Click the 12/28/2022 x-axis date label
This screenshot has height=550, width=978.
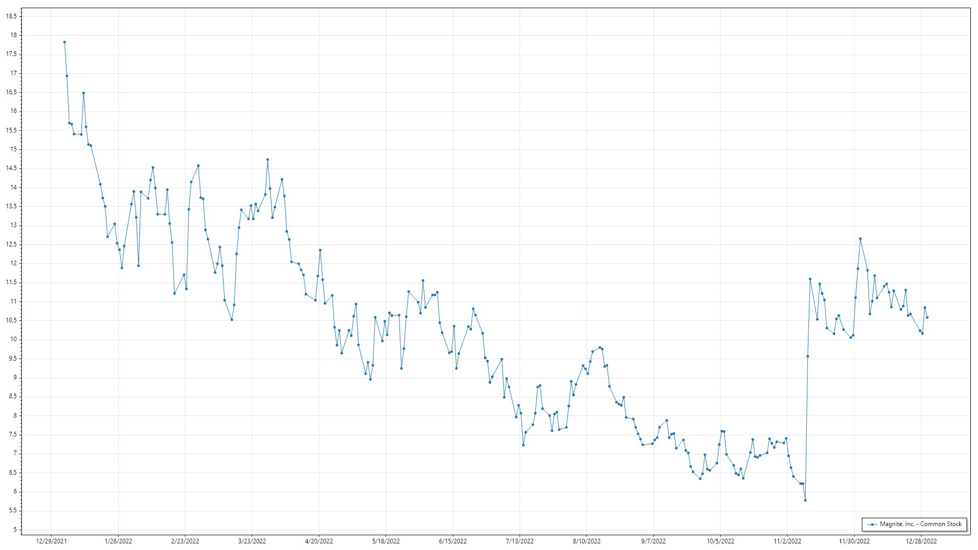coord(921,541)
